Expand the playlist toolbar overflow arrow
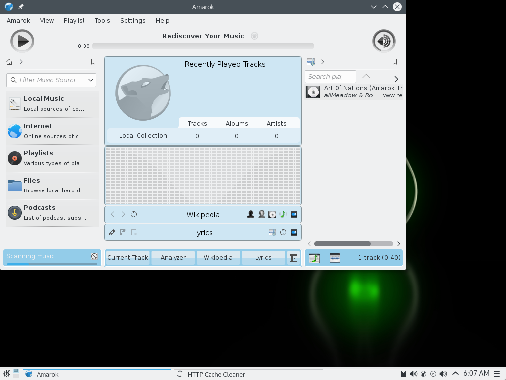 click(396, 79)
